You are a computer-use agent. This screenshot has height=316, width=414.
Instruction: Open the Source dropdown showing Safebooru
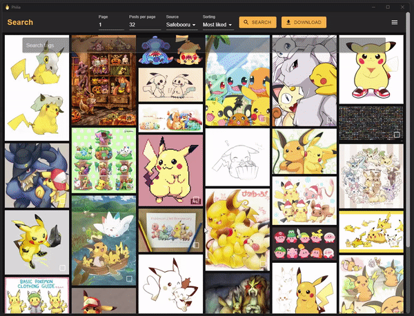181,25
